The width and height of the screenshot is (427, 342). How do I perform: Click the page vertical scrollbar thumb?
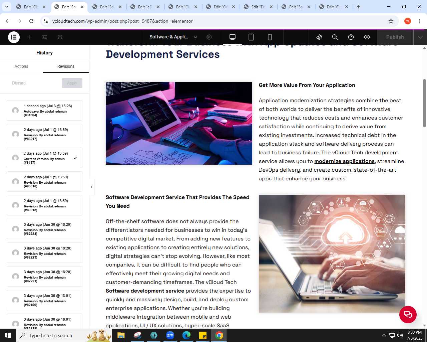pyautogui.click(x=424, y=103)
